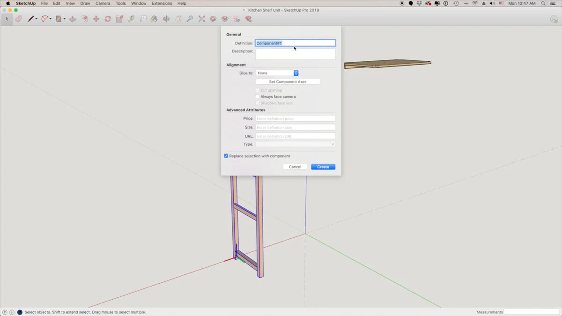
Task: Select the Orbit tool
Action: pos(166,19)
